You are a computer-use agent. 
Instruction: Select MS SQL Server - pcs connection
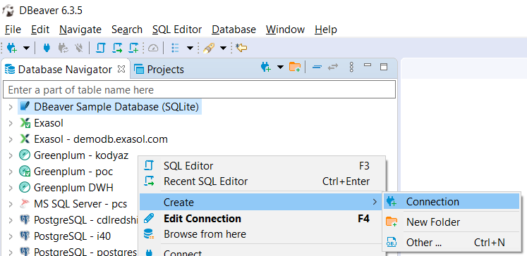[80, 204]
